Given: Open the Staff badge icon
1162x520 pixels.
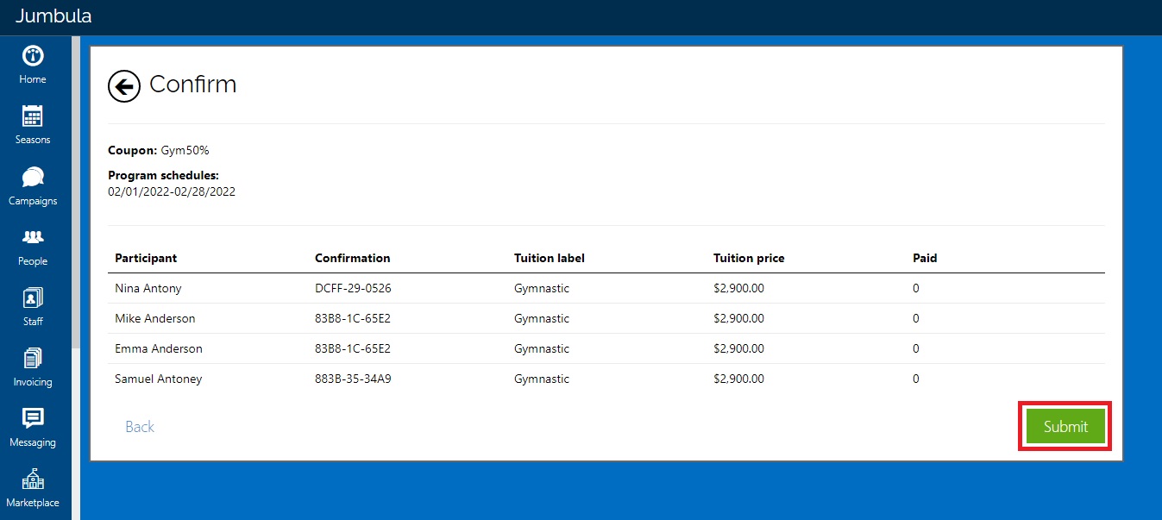Looking at the screenshot, I should [33, 298].
